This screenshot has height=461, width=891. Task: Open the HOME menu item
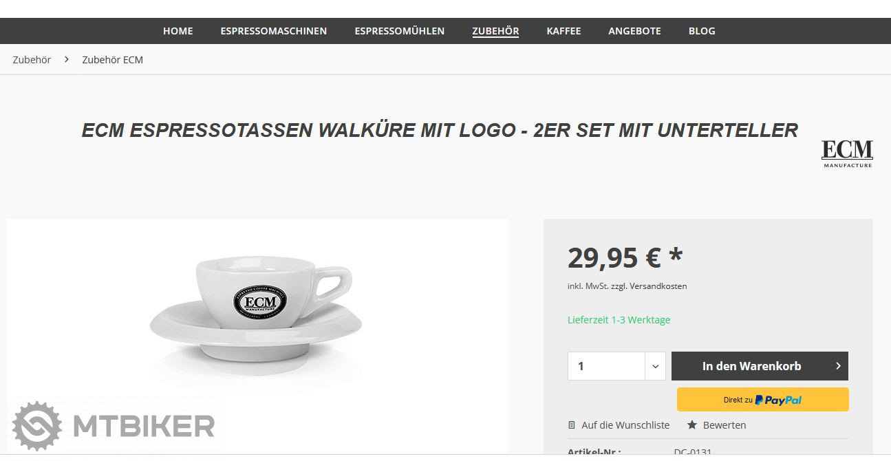(178, 31)
